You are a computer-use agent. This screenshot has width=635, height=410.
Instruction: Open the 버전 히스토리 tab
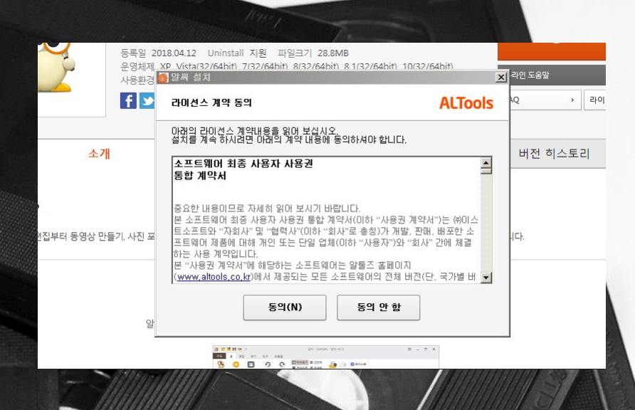(x=554, y=154)
